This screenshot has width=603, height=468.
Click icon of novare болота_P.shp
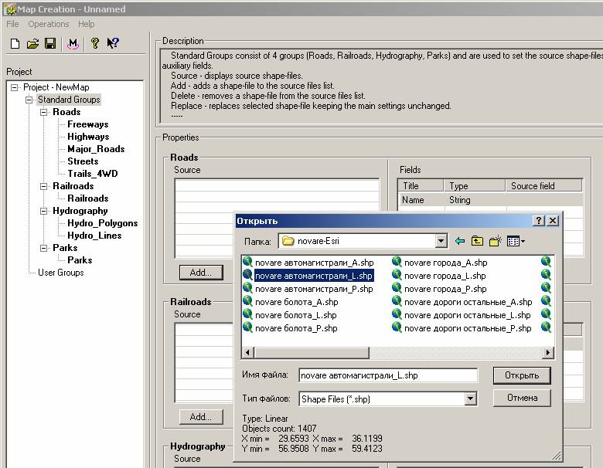(x=247, y=327)
